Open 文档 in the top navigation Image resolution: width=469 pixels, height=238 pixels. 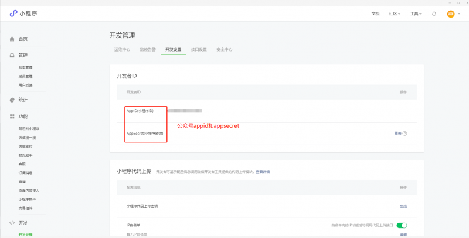(375, 13)
